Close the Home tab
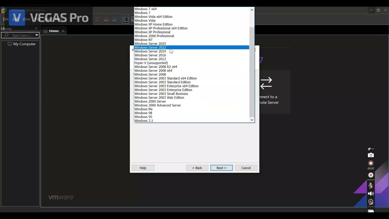This screenshot has height=219, width=389. click(63, 31)
